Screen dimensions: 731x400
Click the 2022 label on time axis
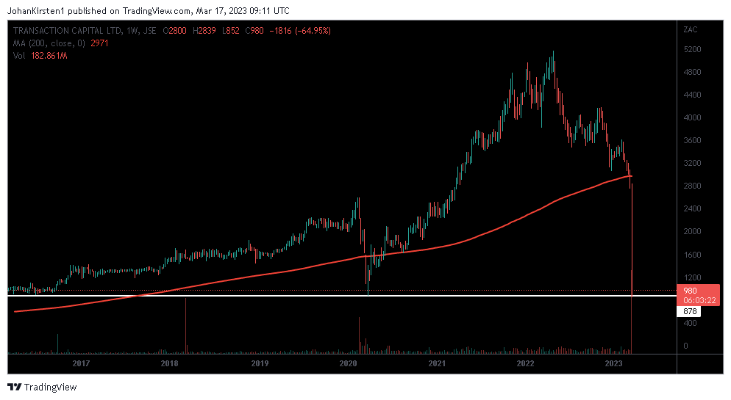coord(525,363)
